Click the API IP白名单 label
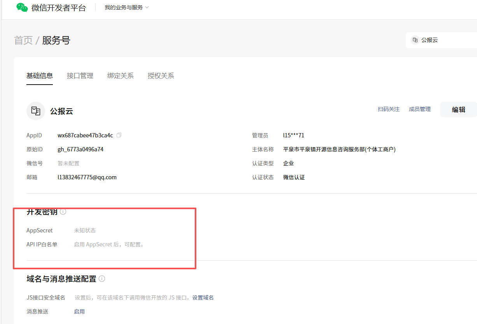This screenshot has width=477, height=324. point(42,244)
